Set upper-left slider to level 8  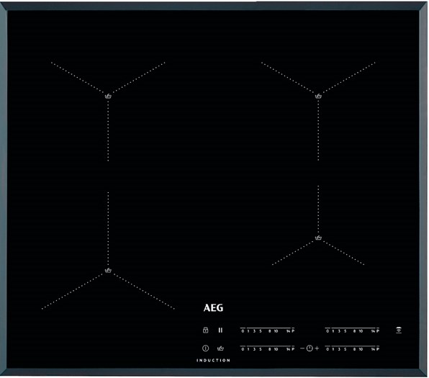269,331
